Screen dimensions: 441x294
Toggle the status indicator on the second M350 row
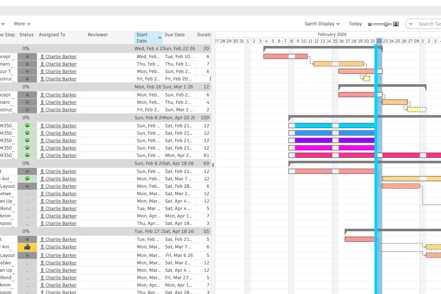click(27, 133)
